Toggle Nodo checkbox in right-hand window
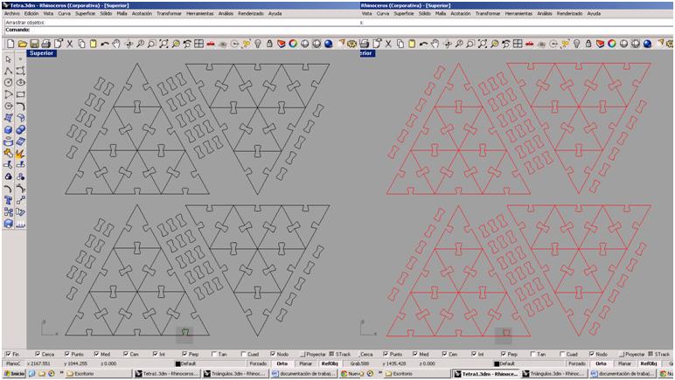 591,354
